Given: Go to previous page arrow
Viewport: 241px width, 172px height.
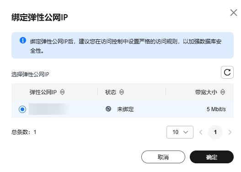Looking at the screenshot, I should click(201, 132).
